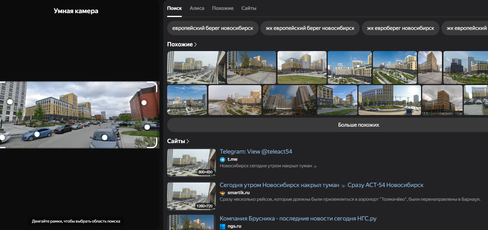Open 'Компания Брусника' news link on НГС.ру
Viewport: 488px width, 230px height.
[298, 218]
